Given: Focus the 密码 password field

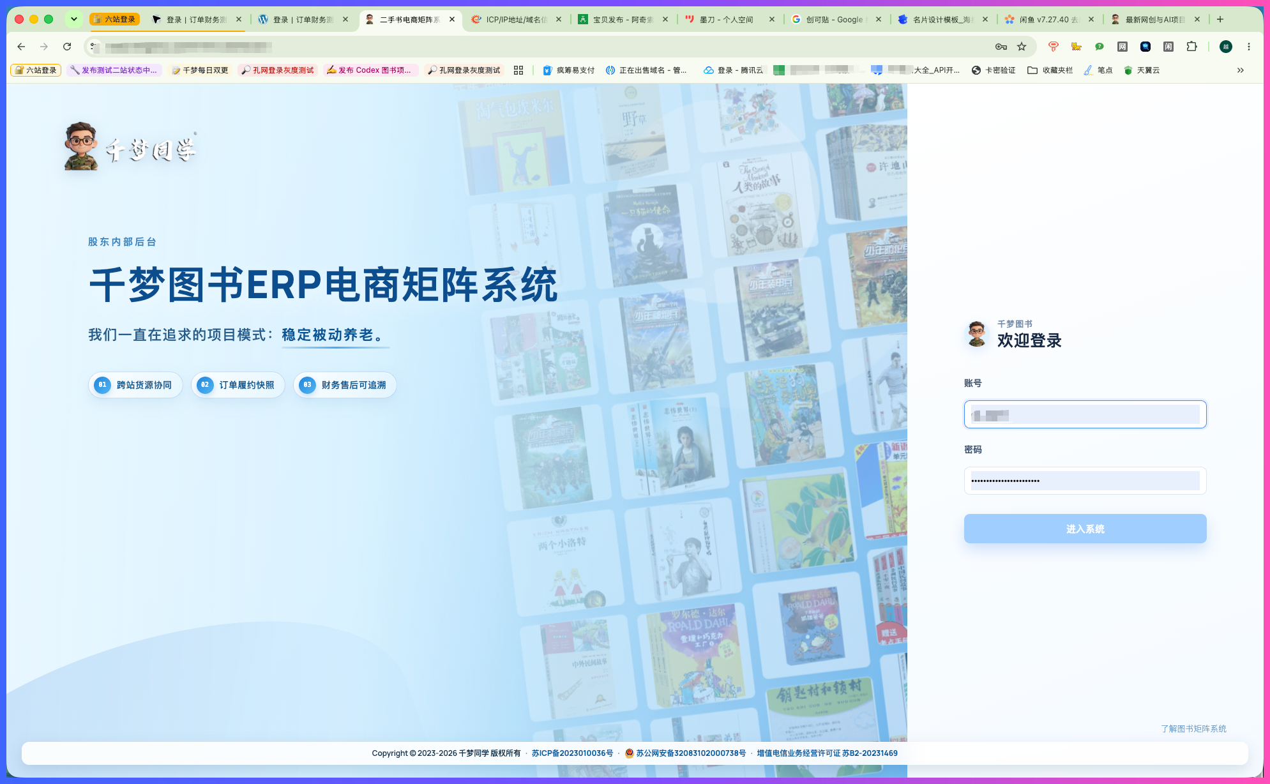Looking at the screenshot, I should [x=1085, y=481].
